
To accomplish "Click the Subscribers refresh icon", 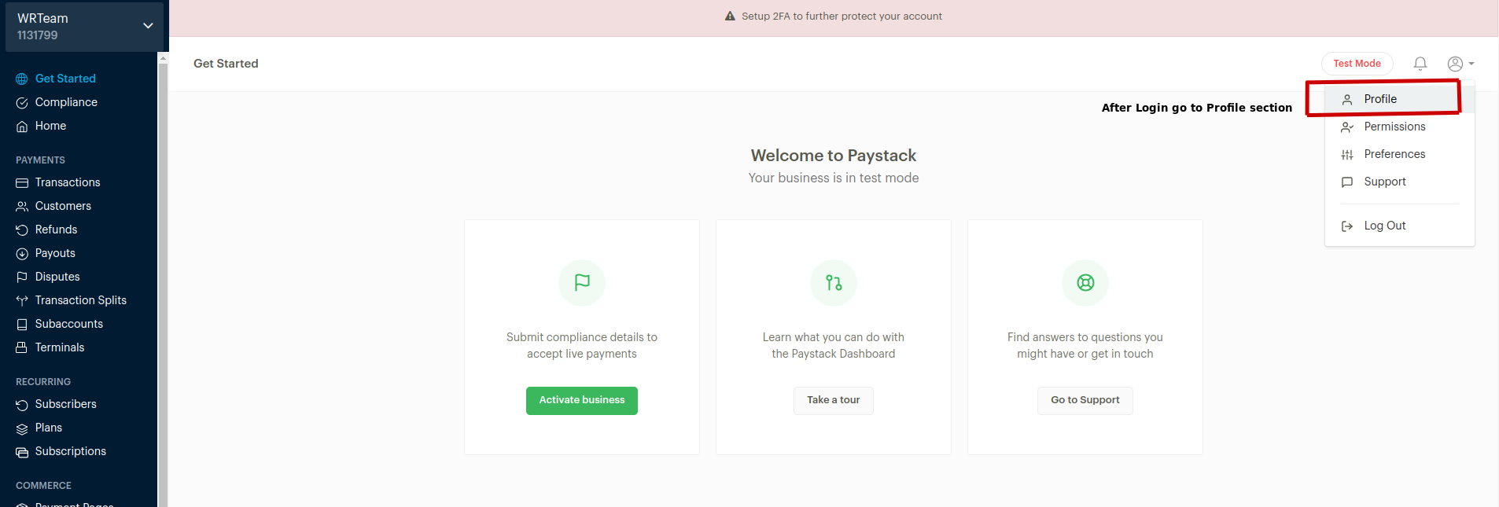I will (x=22, y=405).
